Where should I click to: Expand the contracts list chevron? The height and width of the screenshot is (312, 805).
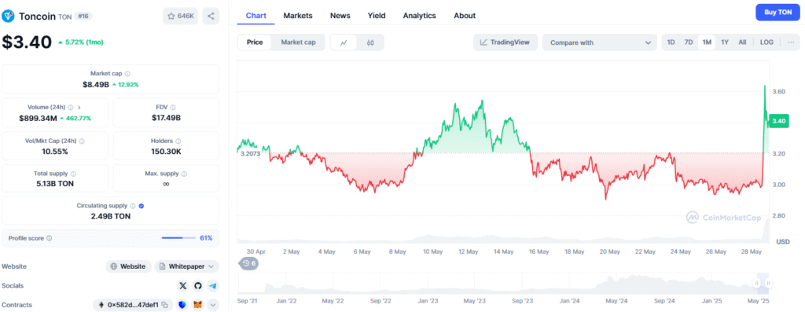coord(212,305)
